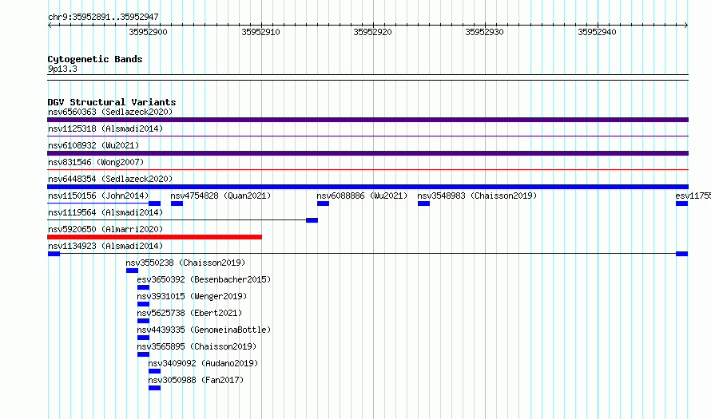711x419 pixels.
Task: Select left blue block of nsv1134923
Action: [54, 254]
